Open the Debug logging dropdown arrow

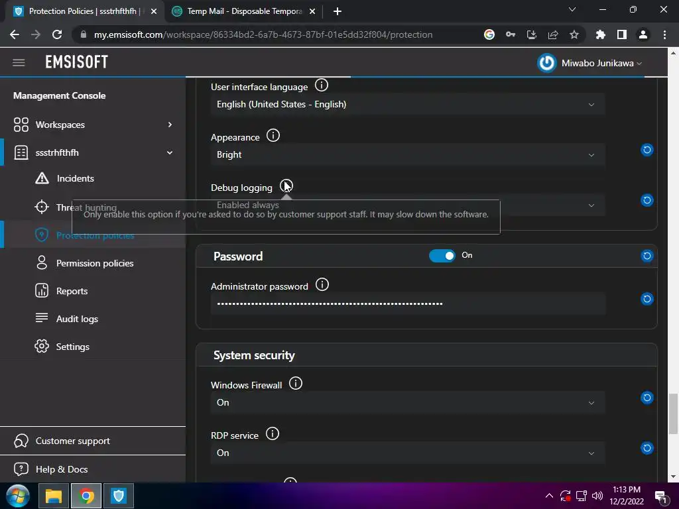pos(591,205)
